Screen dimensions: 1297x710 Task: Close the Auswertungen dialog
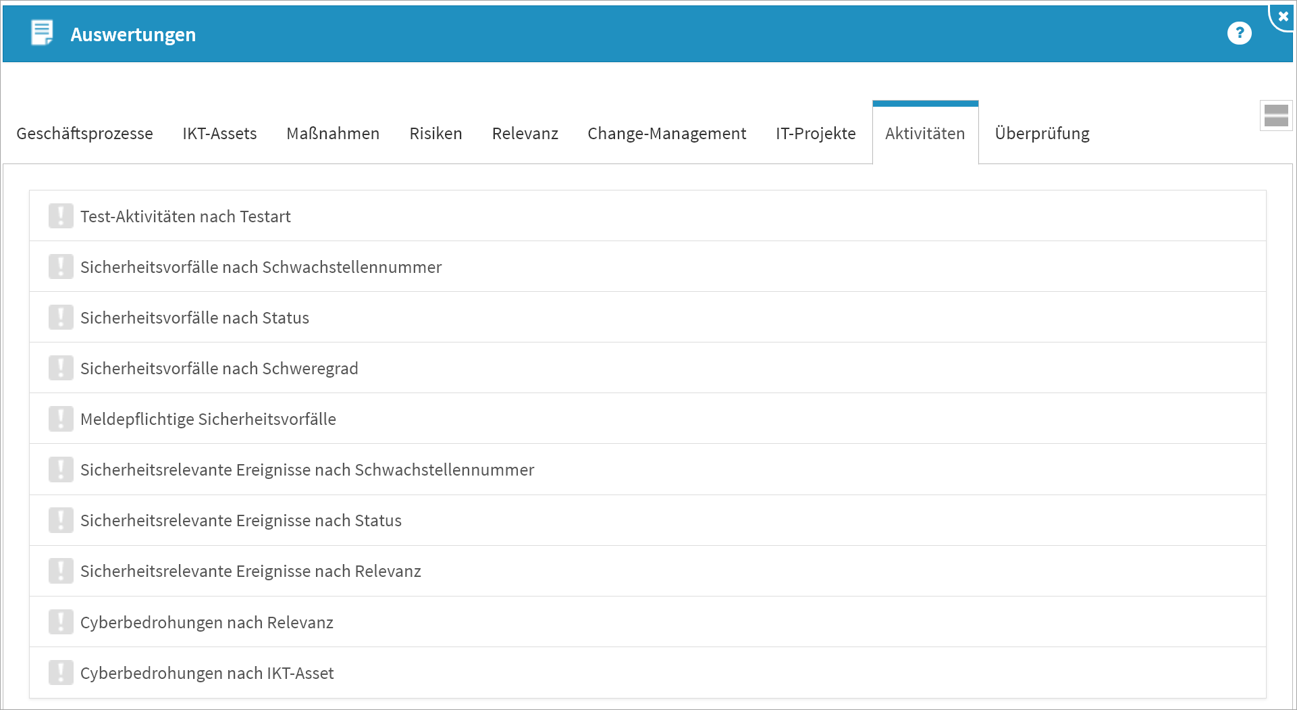coord(1283,16)
